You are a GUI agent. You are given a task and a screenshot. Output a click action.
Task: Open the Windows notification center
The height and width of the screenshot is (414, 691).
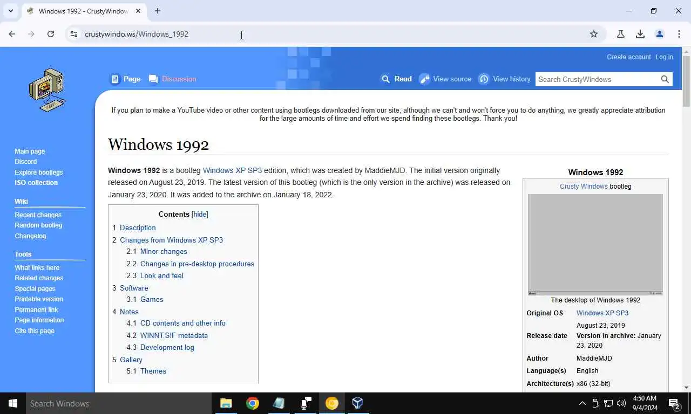tap(674, 403)
